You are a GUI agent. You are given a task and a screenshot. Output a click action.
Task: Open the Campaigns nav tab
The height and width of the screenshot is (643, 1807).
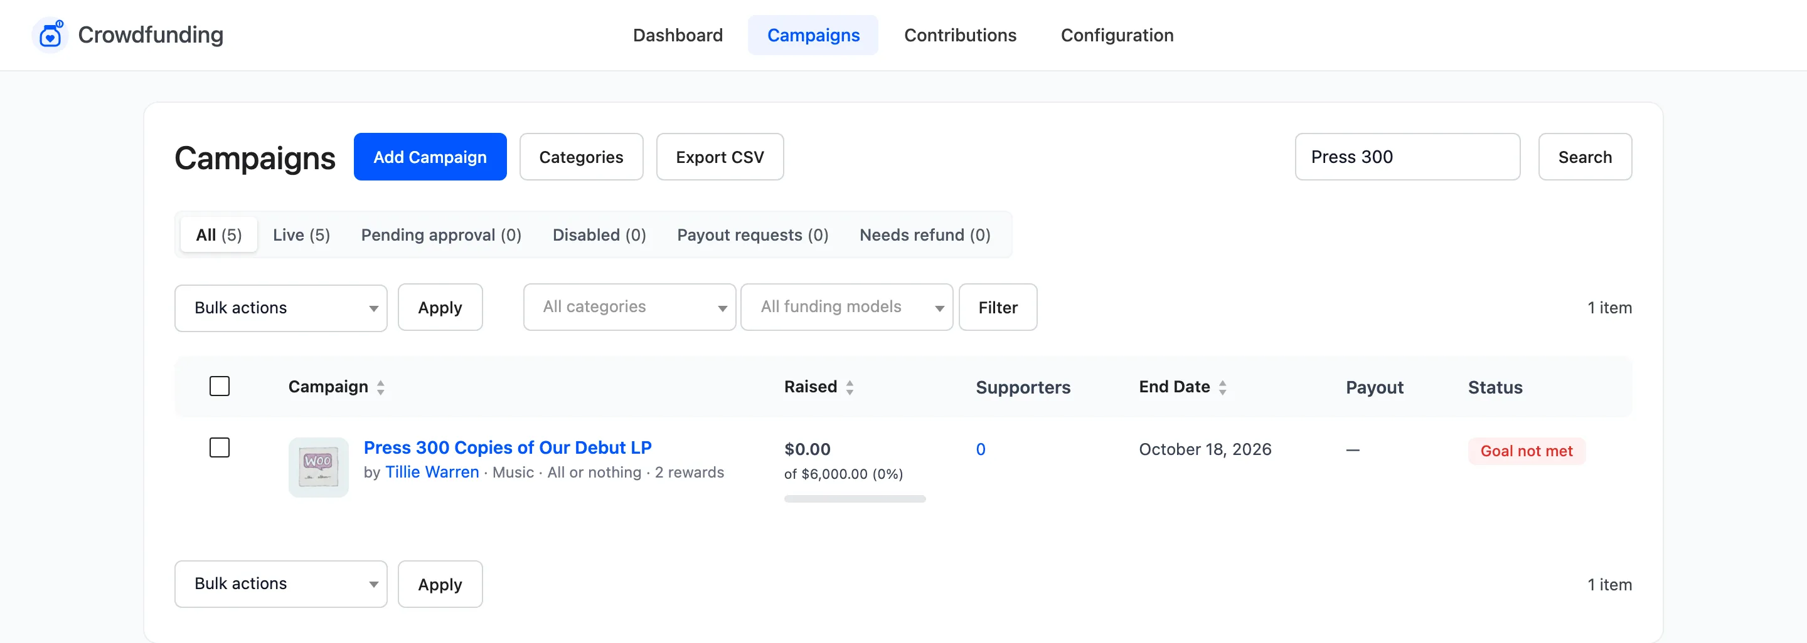(x=813, y=35)
